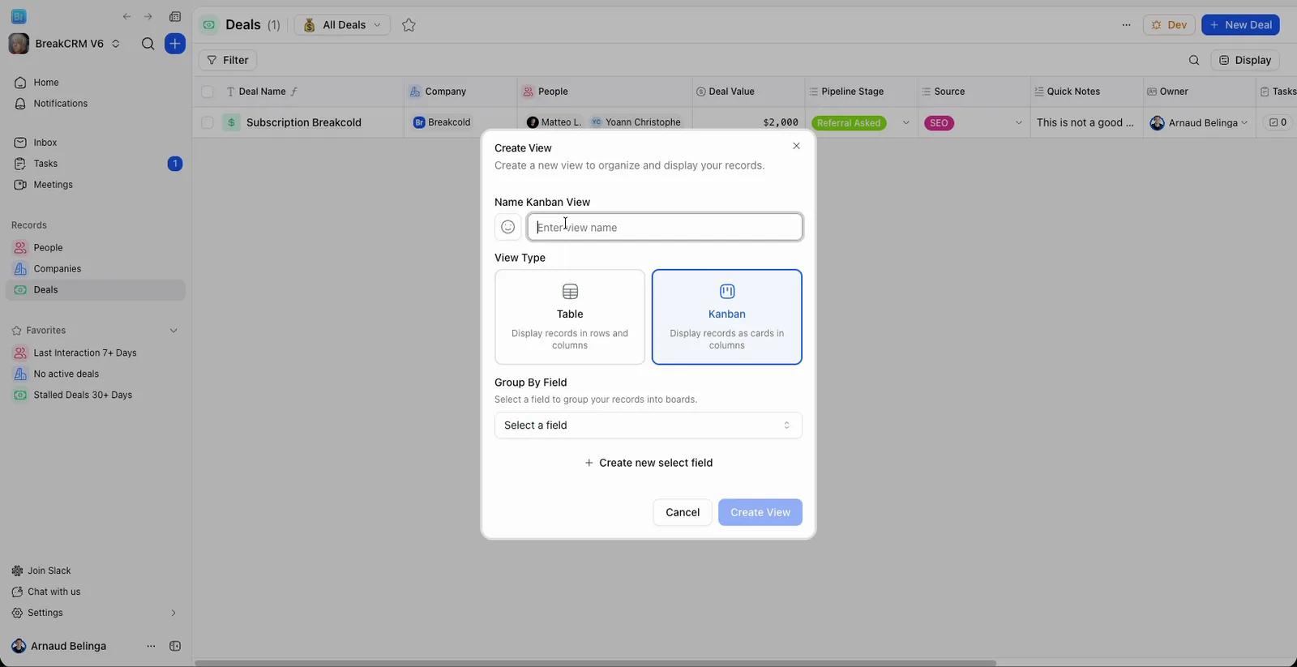The image size is (1297, 667).
Task: Toggle sidebar panel icon beside user name
Action: pos(175,646)
